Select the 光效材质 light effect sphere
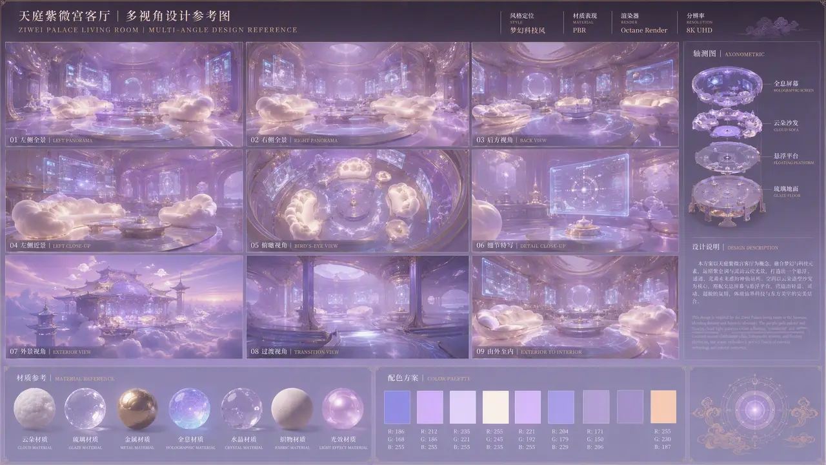Viewport: 826px width, 465px height. point(343,409)
